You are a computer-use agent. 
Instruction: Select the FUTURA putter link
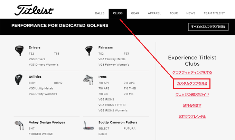tap(130, 129)
